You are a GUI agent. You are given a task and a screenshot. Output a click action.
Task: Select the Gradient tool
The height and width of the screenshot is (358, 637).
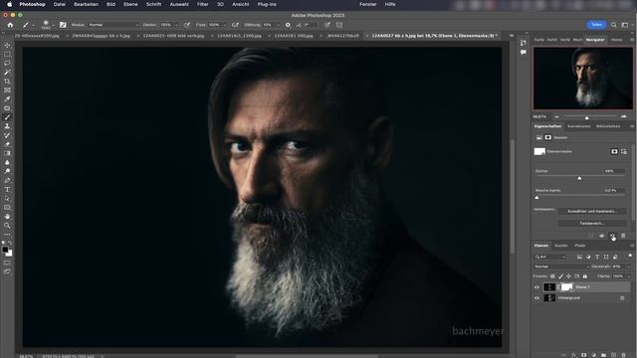tap(7, 153)
